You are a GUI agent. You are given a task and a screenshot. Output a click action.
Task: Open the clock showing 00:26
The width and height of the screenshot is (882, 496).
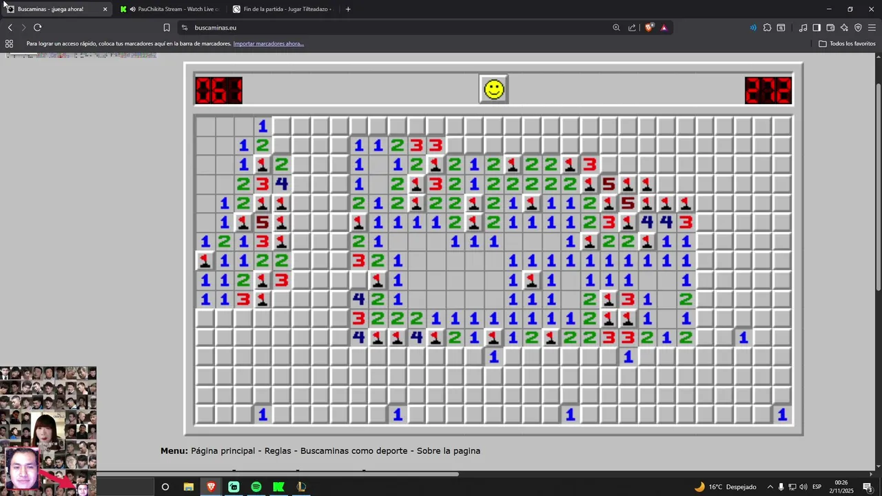point(841,487)
